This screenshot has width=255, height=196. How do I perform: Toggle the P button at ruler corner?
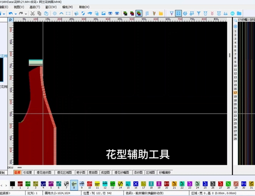click(10, 20)
